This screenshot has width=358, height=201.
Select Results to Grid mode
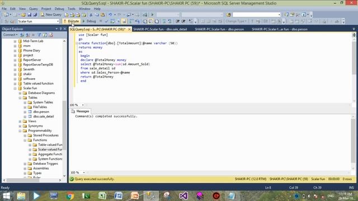[x=150, y=21]
